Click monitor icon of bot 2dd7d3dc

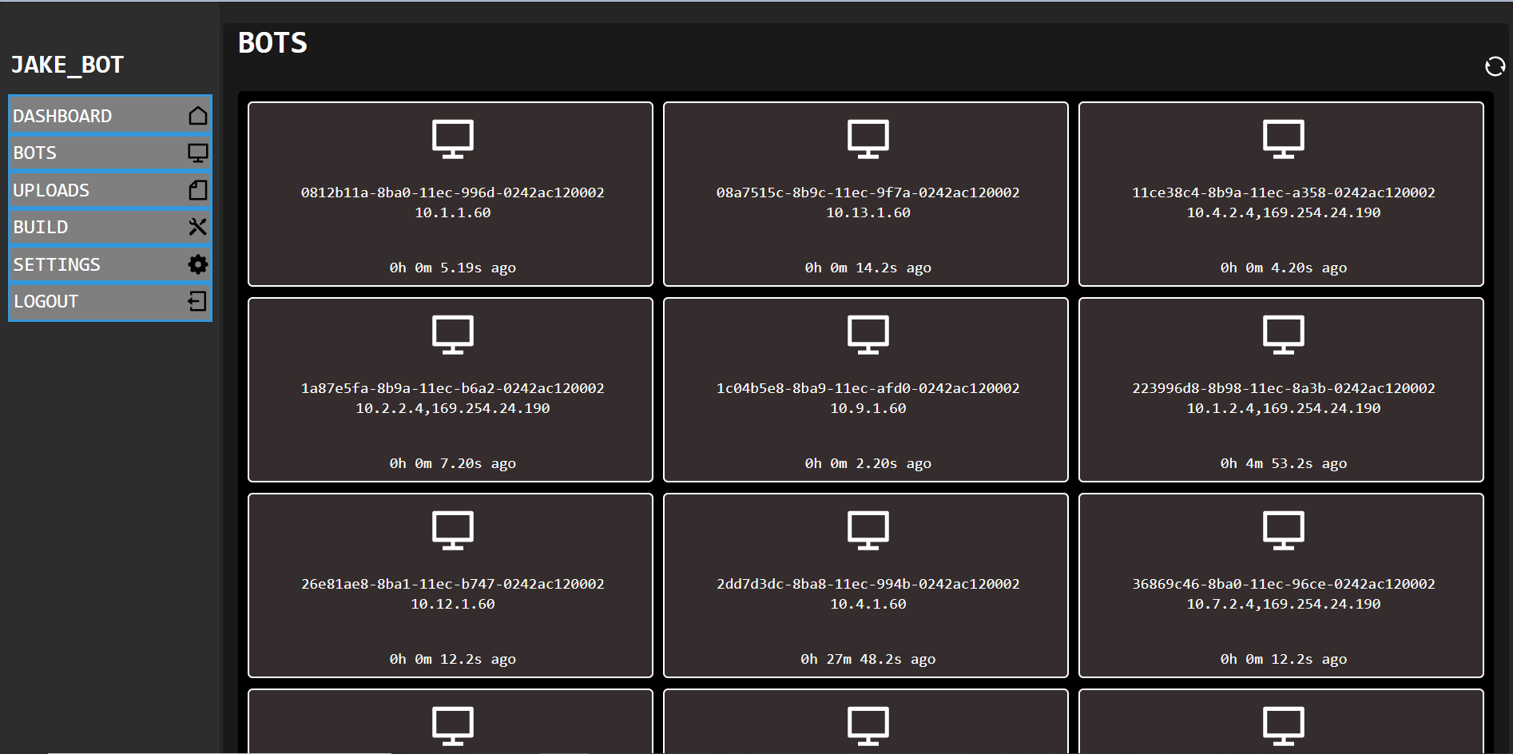coord(868,530)
